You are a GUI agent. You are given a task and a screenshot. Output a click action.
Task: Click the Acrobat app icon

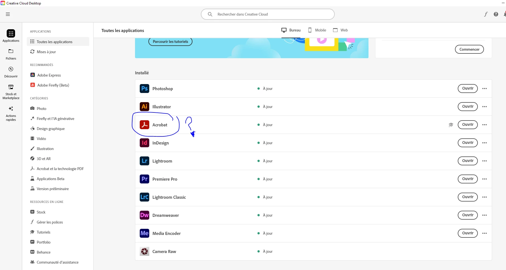pos(144,125)
